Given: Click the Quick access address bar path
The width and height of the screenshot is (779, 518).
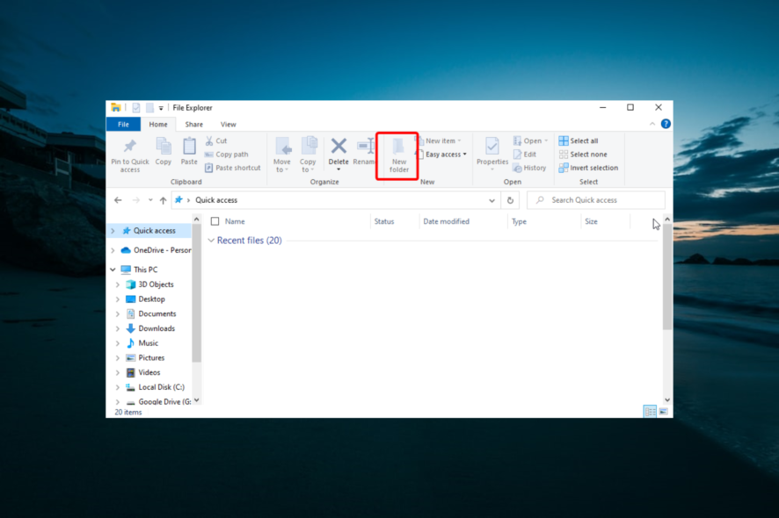Looking at the screenshot, I should 216,200.
